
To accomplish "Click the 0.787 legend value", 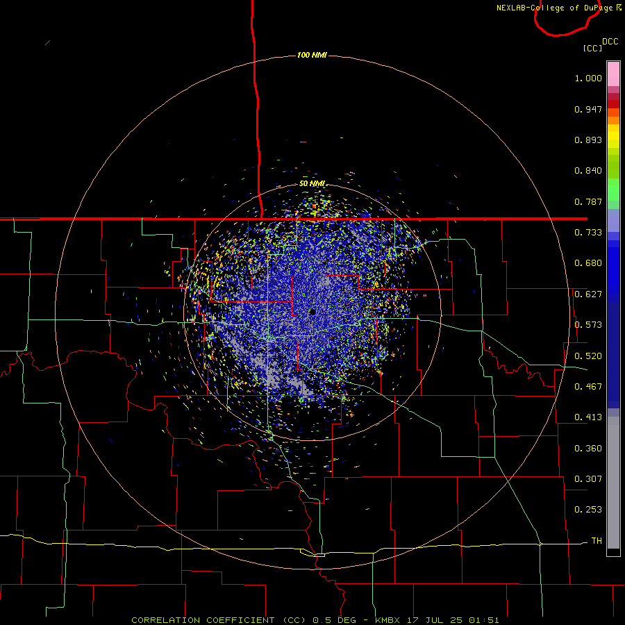I will [588, 201].
